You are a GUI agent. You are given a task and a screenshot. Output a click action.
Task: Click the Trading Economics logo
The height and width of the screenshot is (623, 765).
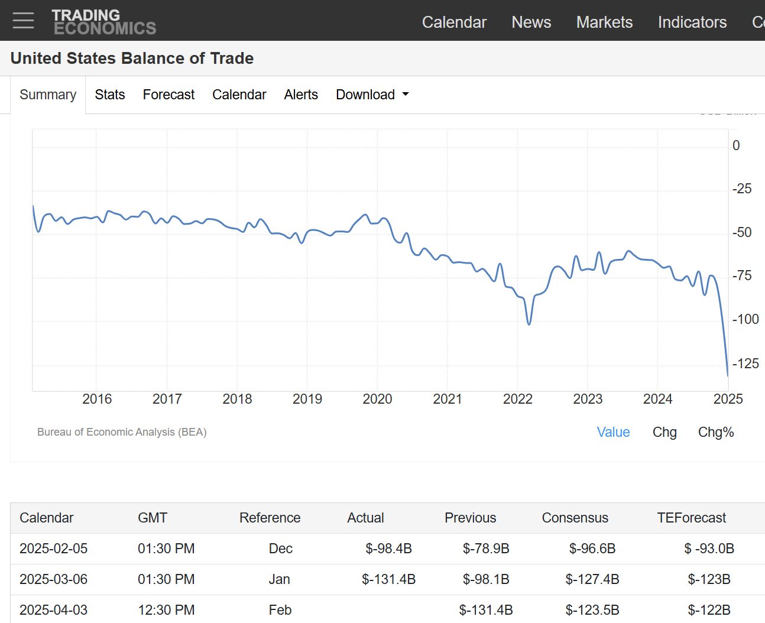(x=103, y=22)
